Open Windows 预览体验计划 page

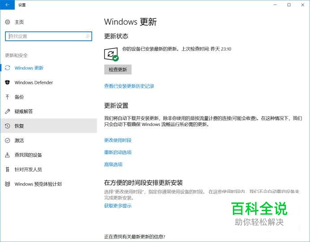pos(48,184)
